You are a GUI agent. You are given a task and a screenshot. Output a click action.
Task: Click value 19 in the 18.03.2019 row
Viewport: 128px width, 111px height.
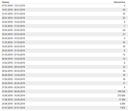pyautogui.click(x=124, y=46)
